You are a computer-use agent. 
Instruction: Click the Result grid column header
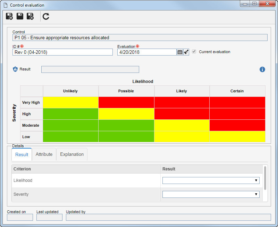tap(211, 169)
